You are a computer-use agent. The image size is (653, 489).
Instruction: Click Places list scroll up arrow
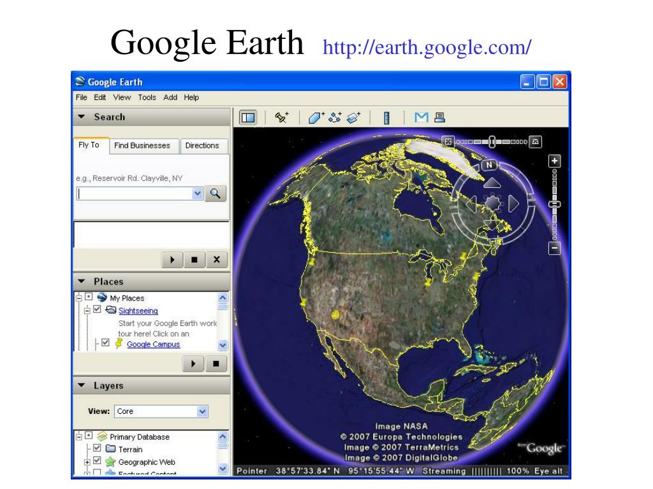pyautogui.click(x=223, y=298)
